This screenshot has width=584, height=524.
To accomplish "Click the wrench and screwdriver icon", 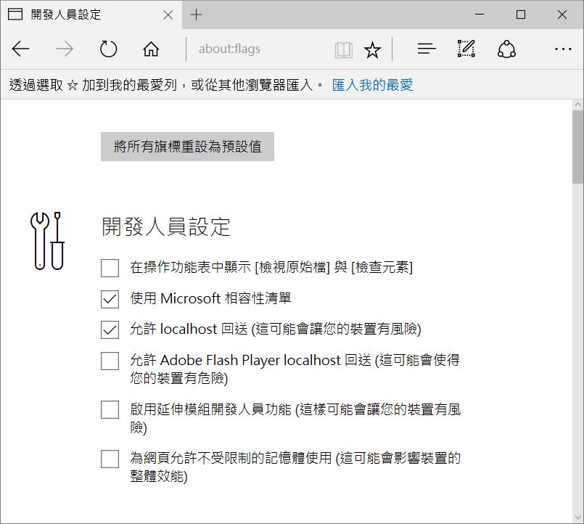I will click(47, 241).
